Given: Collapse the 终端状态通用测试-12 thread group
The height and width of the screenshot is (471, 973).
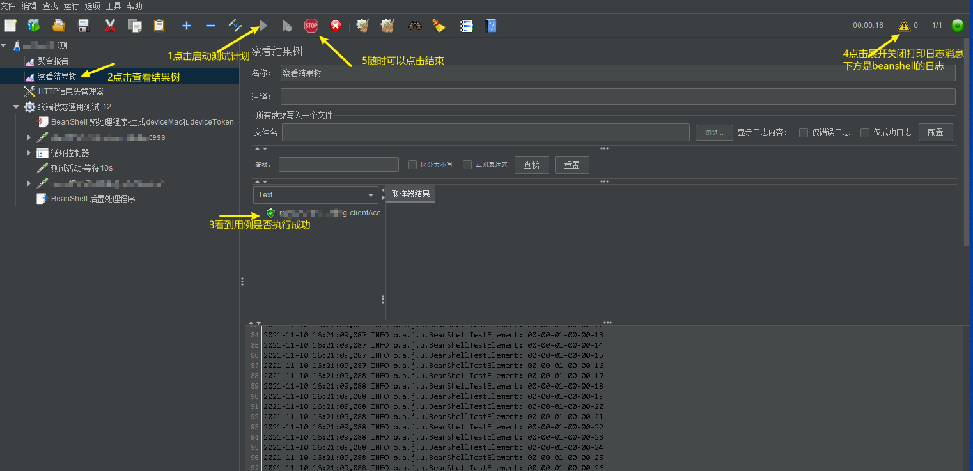Looking at the screenshot, I should click(x=16, y=107).
